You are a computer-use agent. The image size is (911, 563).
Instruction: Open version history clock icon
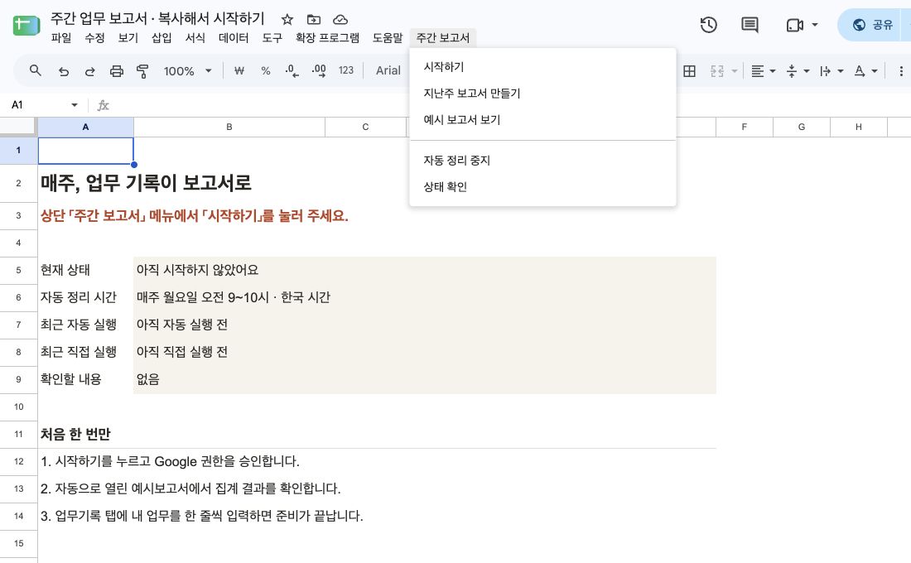(x=708, y=25)
